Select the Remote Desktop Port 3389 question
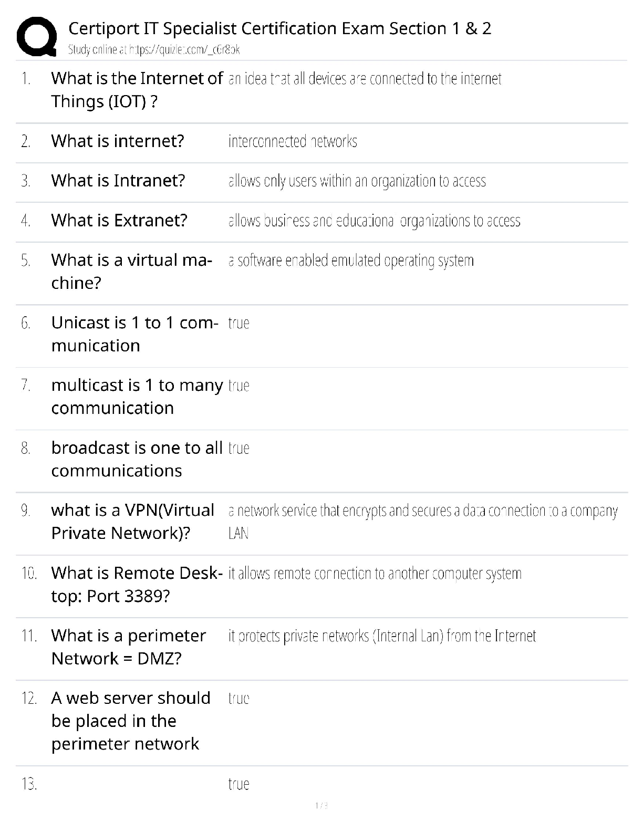Viewport: 643px width, 832px height. [x=137, y=584]
